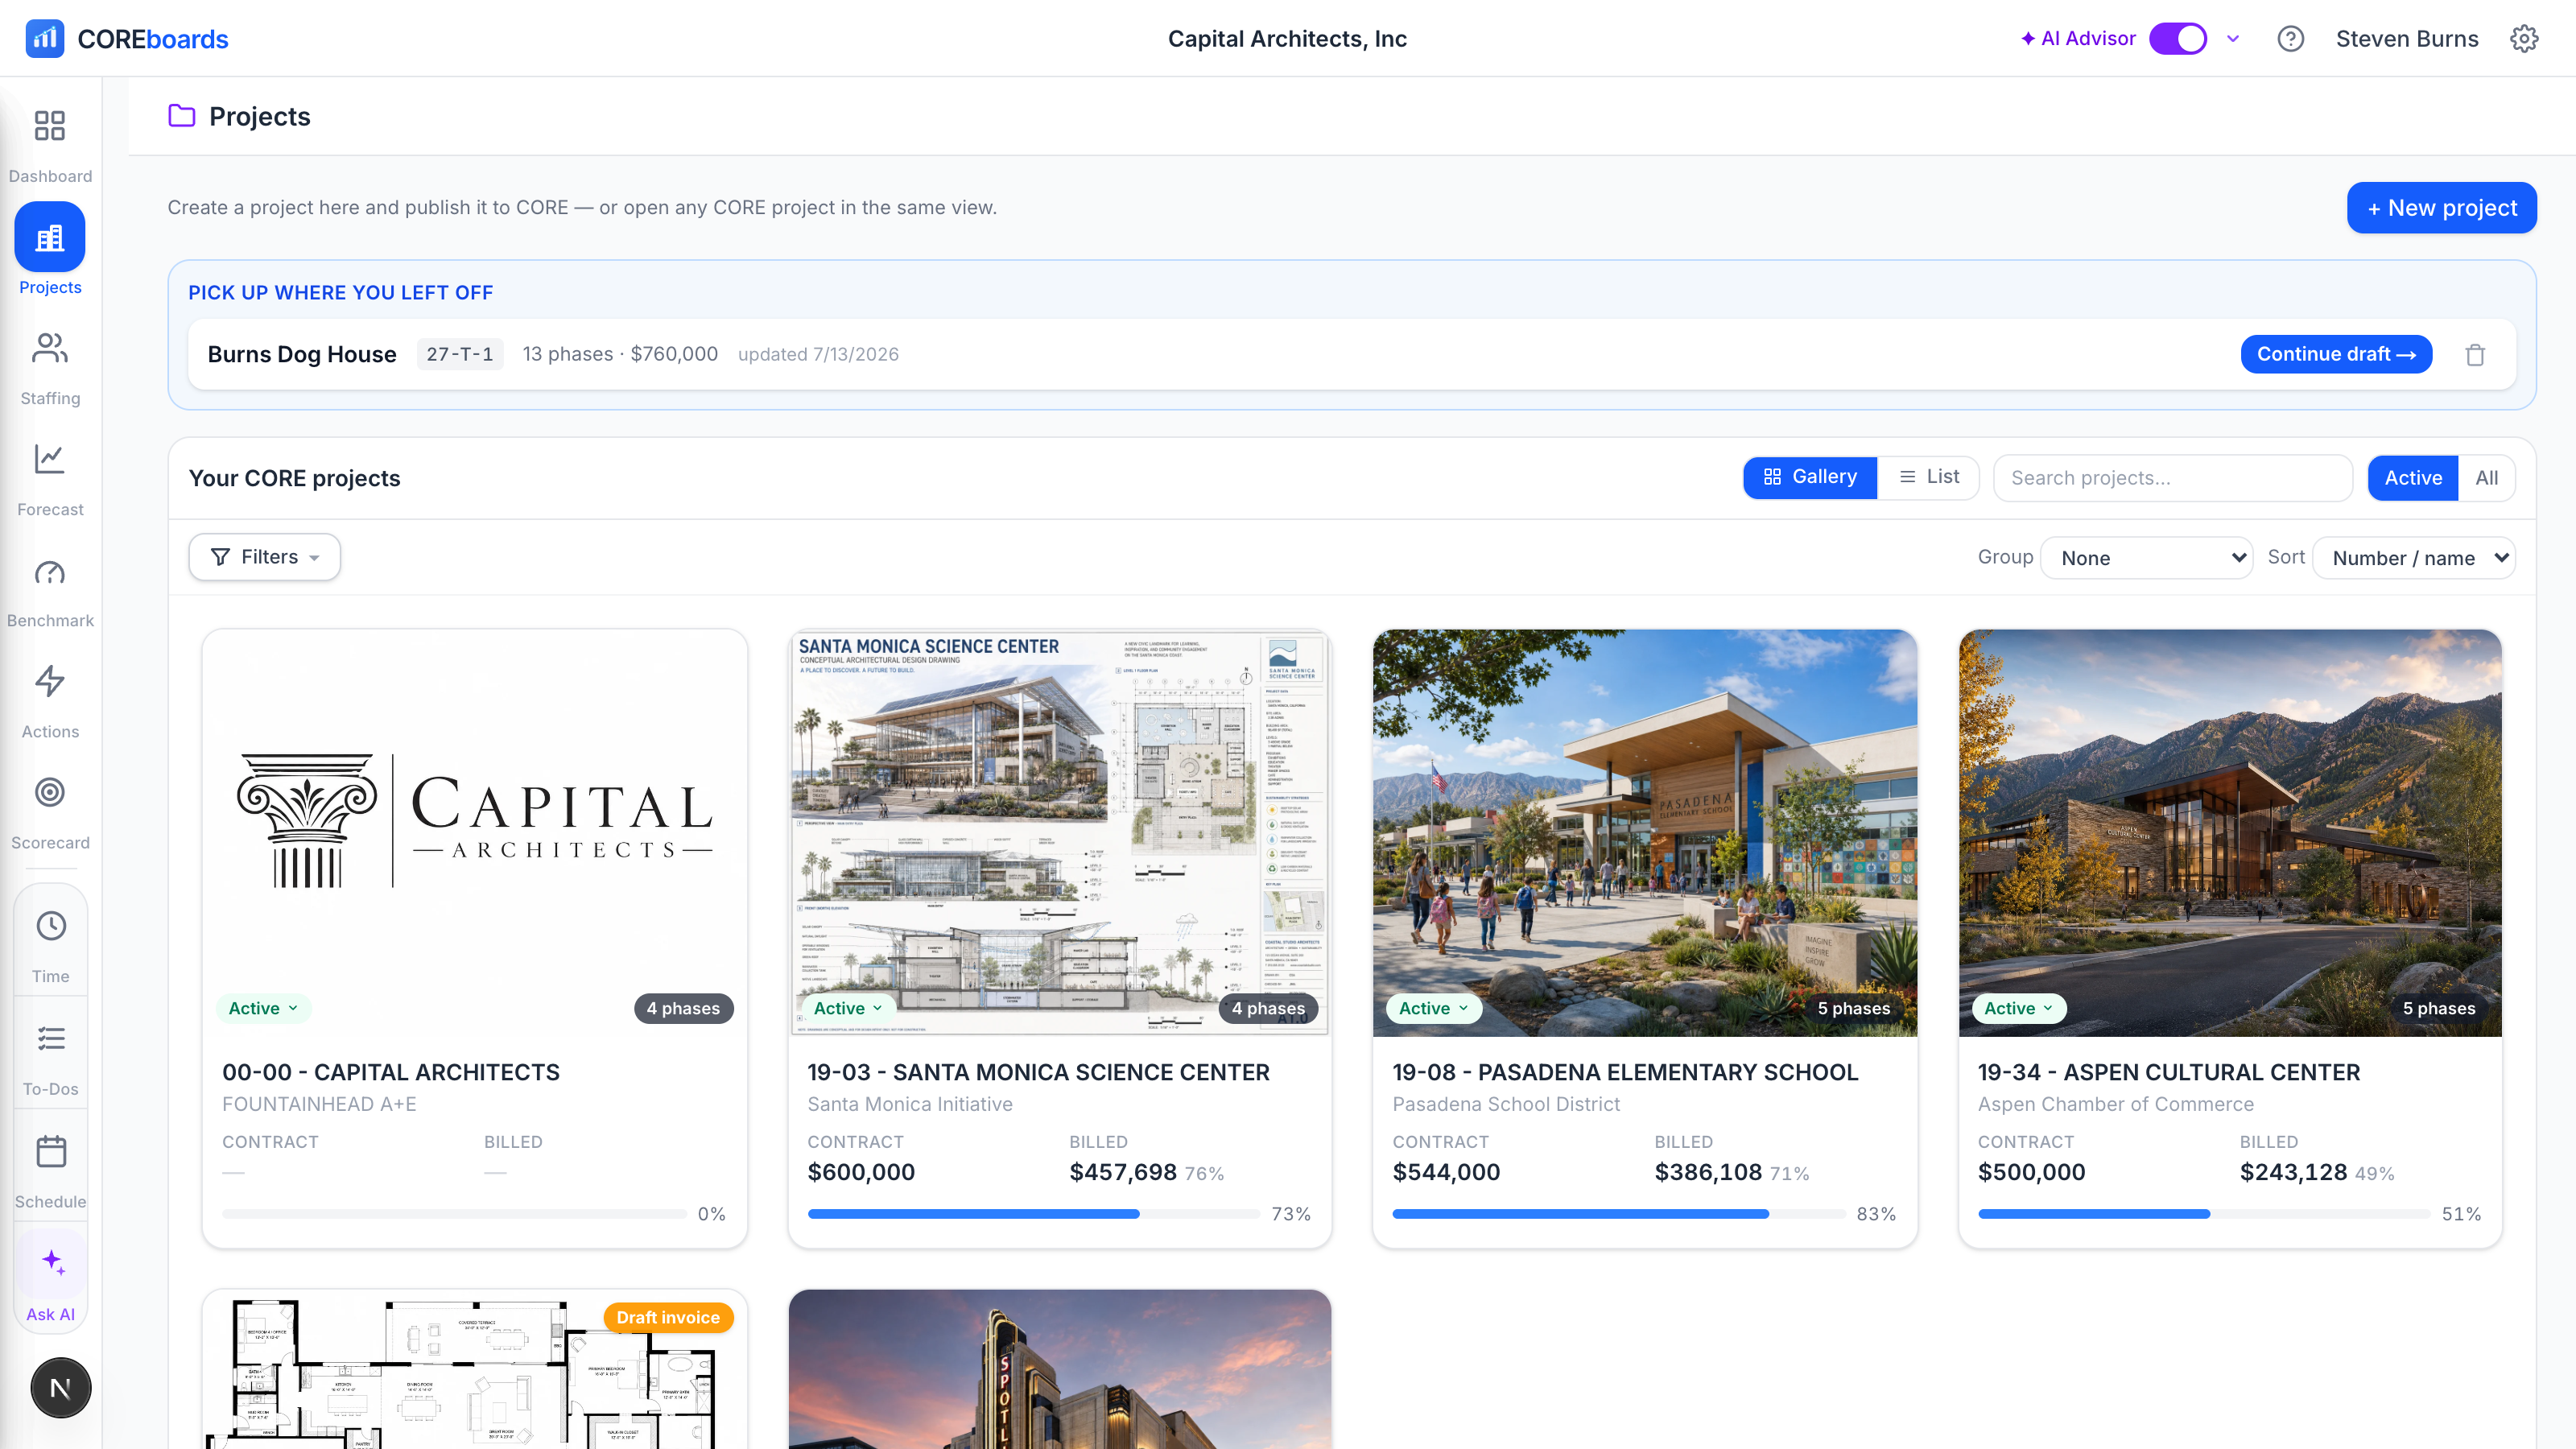Click Burns Dog House draft name
The image size is (2576, 1449).
[x=302, y=354]
